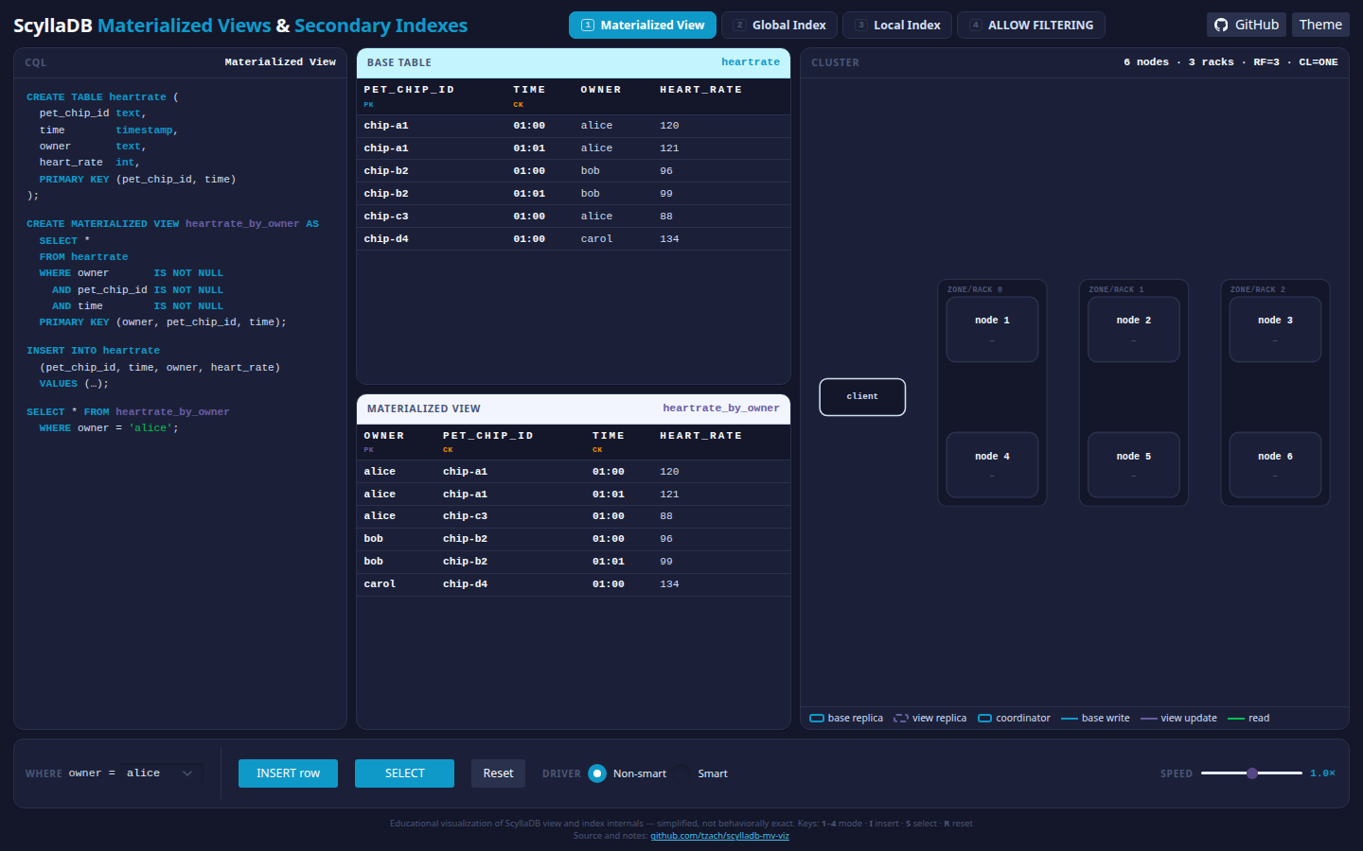Click the coordinator legend icon
1363x851 pixels.
pyautogui.click(x=984, y=719)
